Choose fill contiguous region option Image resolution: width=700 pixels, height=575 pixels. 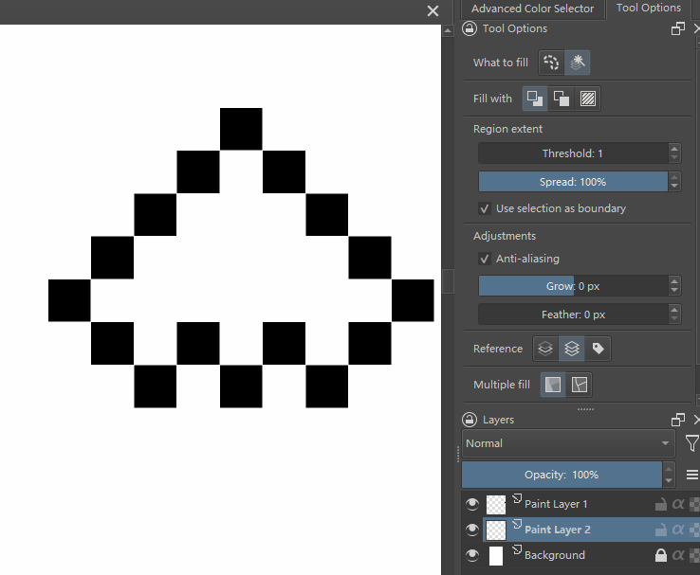click(x=577, y=63)
